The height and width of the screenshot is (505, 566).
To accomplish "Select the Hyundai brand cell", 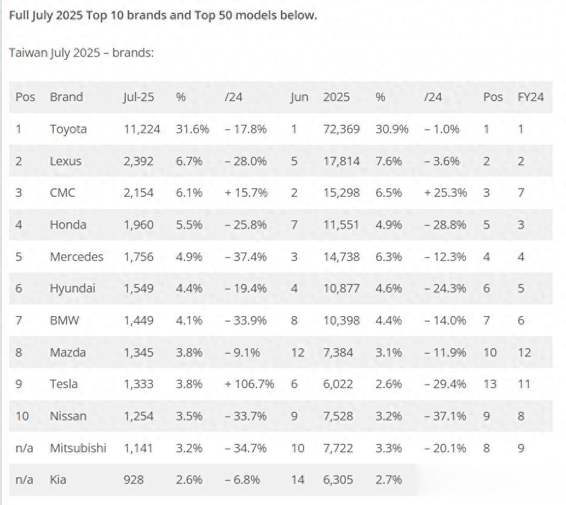I will click(72, 288).
